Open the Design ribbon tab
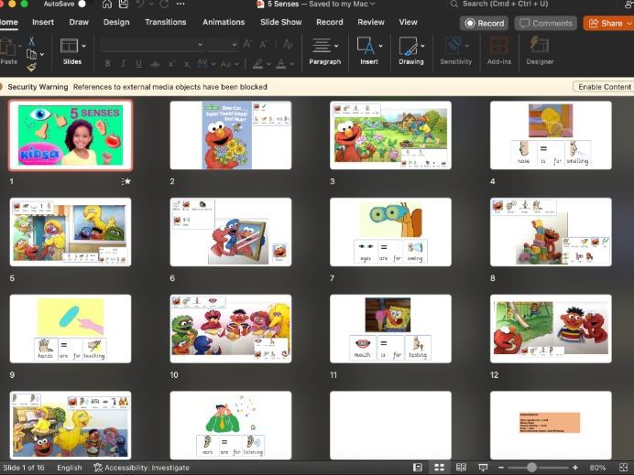634x475 pixels. click(116, 22)
